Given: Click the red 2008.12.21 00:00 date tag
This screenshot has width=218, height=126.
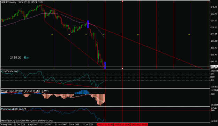Looking at the screenshot, I should [x=105, y=125].
